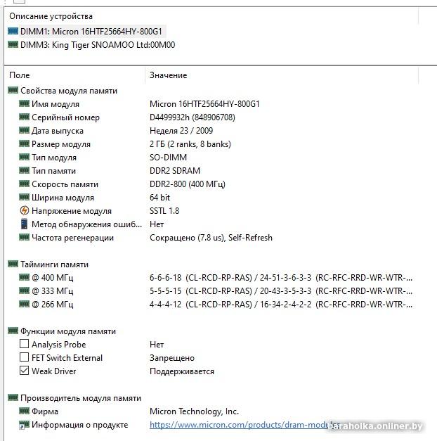The width and height of the screenshot is (437, 441).
Task: Click timings value 6-6-6-18
Action: (x=166, y=278)
